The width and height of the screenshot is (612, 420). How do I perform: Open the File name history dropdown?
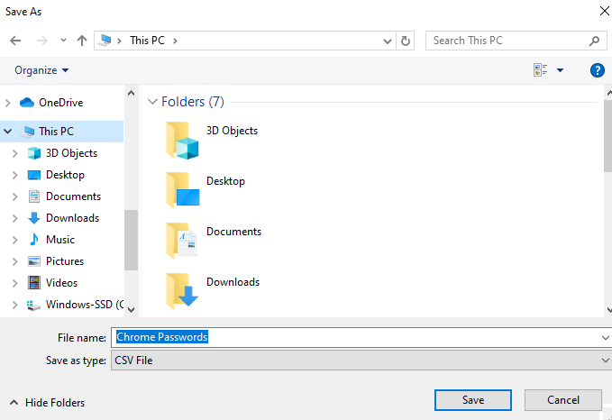[x=605, y=338]
